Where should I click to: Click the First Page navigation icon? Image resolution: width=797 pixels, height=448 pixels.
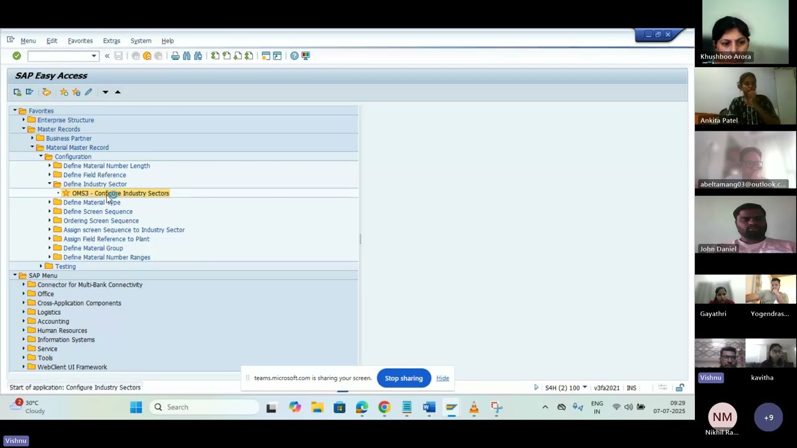pos(215,56)
